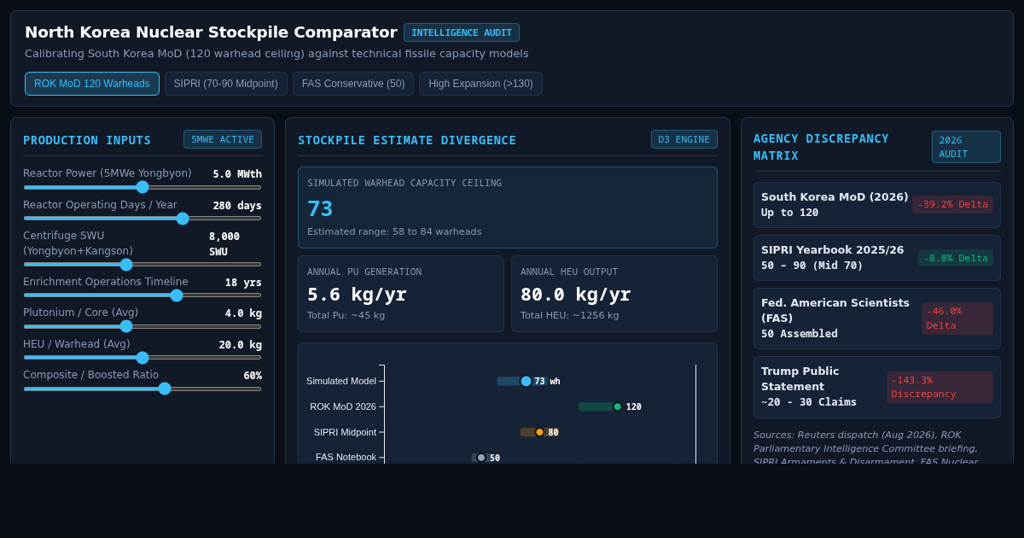Click the Intelligence Audit badge
Viewport: 1024px width, 538px height.
tap(462, 32)
